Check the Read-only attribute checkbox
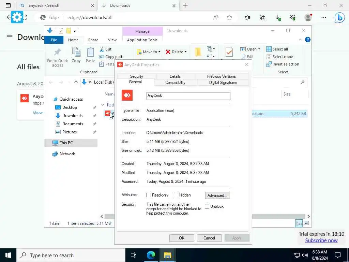Screen dimensions: 349x262 point(149,195)
